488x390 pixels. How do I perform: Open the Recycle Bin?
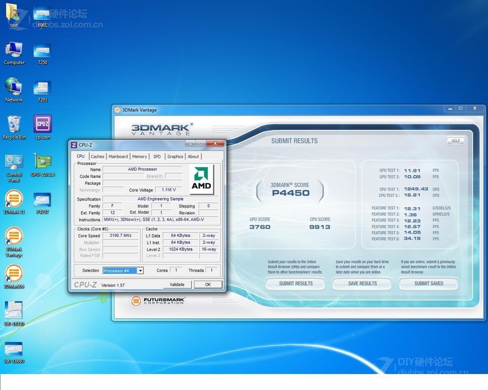(14, 127)
